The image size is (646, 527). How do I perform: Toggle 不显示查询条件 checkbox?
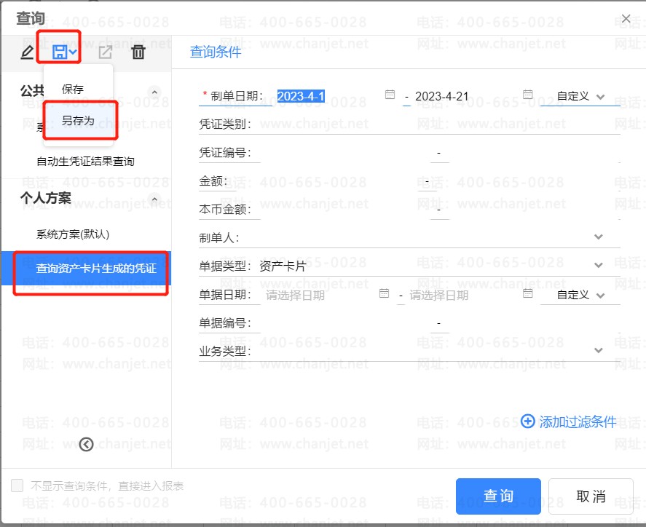pyautogui.click(x=17, y=486)
